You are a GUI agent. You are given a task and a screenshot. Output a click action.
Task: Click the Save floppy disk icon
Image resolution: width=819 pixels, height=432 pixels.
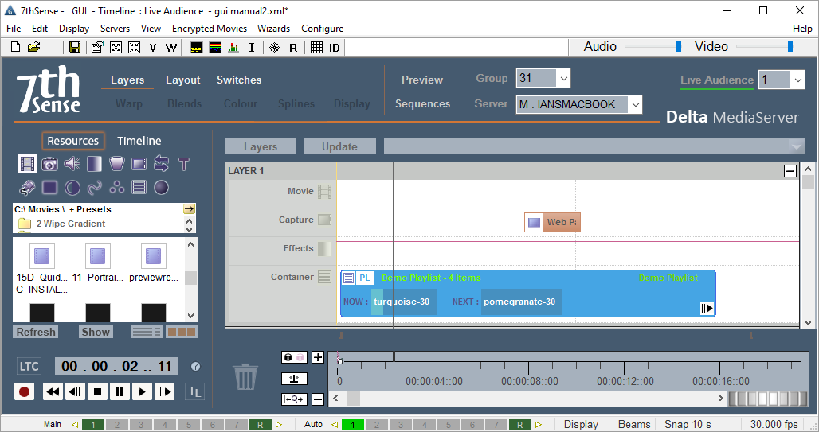tap(75, 48)
